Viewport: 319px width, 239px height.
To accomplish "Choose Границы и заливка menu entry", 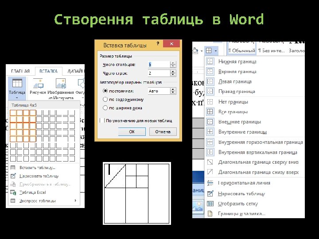I will [255, 214].
